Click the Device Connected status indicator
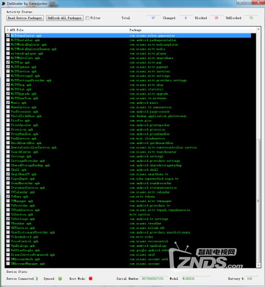The width and height of the screenshot is (265, 287). (37, 278)
